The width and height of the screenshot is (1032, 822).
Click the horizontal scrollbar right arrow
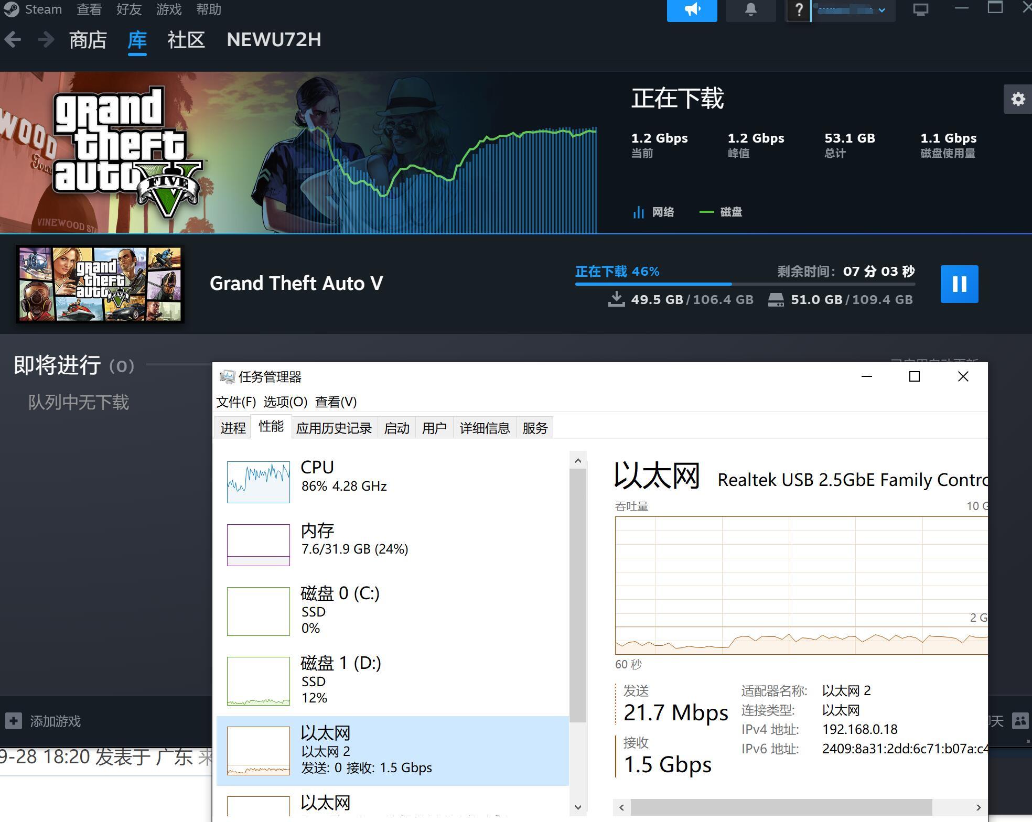[x=979, y=807]
